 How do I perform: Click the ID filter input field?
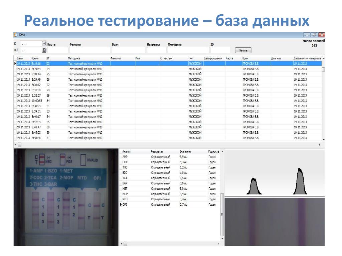220,50
